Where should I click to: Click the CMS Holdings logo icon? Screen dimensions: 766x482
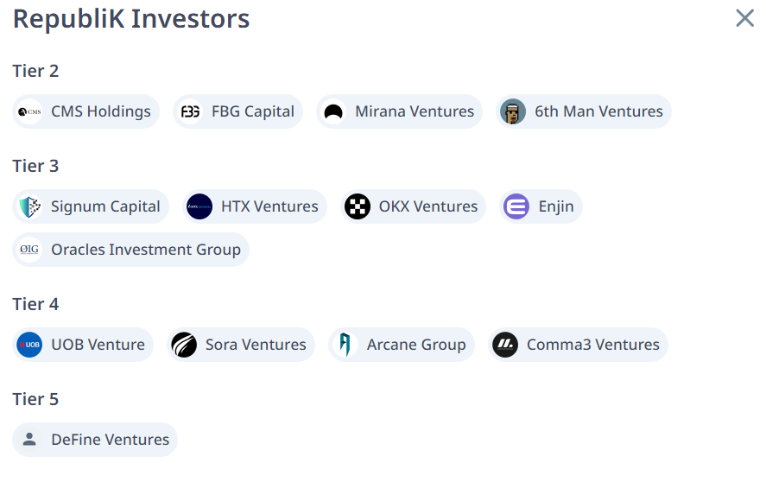click(x=29, y=111)
